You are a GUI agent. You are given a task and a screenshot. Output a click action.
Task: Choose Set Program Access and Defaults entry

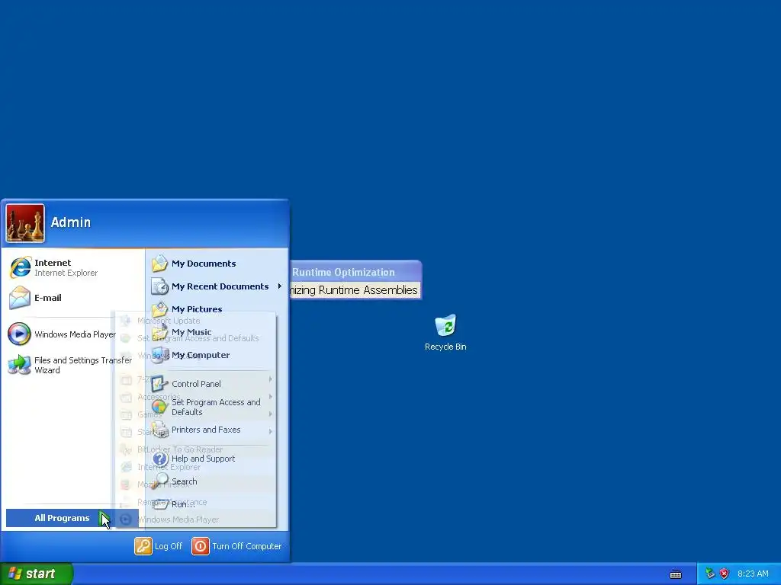pos(216,407)
